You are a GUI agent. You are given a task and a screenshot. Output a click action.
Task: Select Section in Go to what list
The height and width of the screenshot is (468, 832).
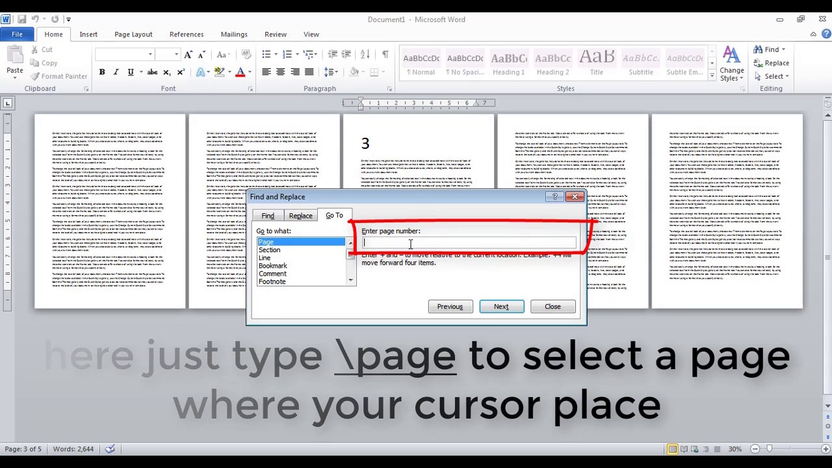click(301, 250)
